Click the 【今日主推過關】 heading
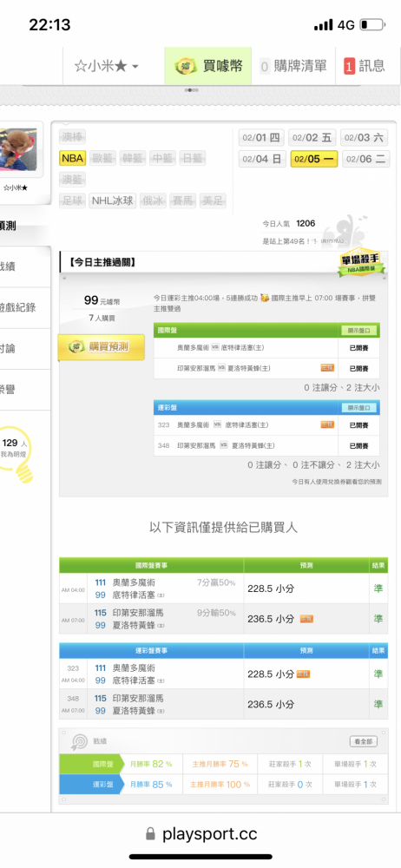The height and width of the screenshot is (868, 401). [x=103, y=262]
